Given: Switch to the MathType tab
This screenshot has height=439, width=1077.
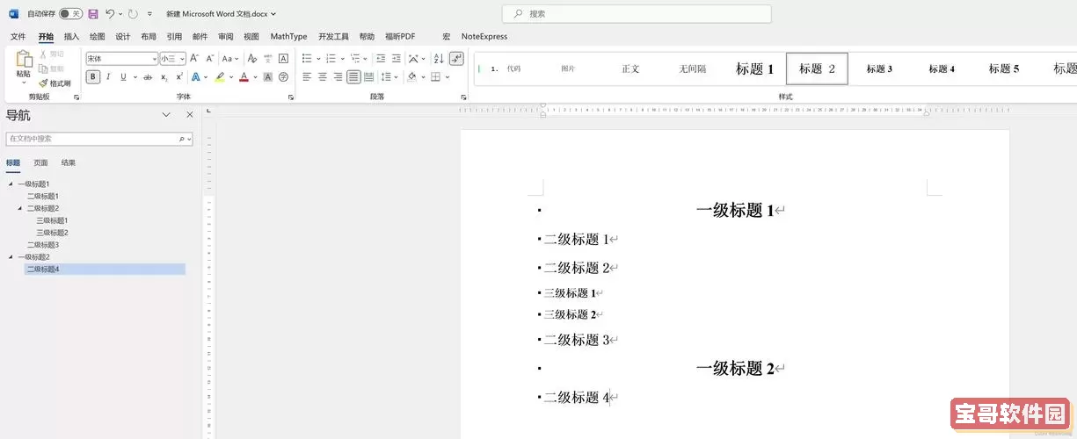Looking at the screenshot, I should click(x=288, y=37).
